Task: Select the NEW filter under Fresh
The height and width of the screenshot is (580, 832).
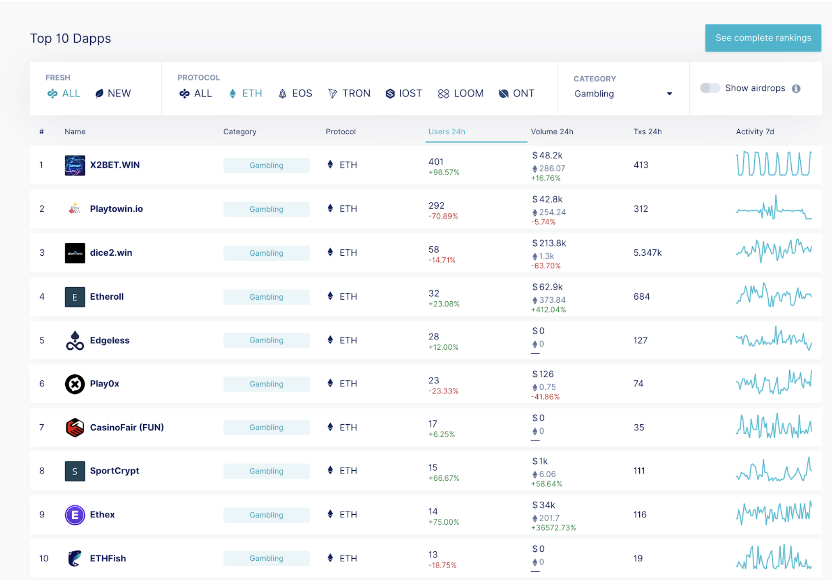Action: pyautogui.click(x=113, y=94)
